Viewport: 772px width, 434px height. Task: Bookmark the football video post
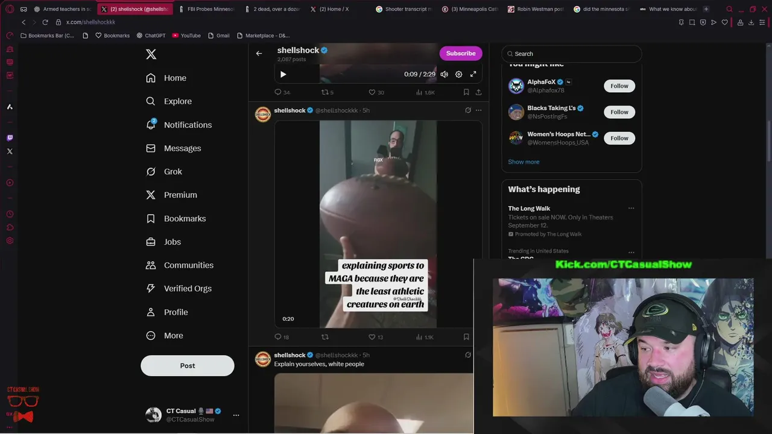(x=466, y=337)
